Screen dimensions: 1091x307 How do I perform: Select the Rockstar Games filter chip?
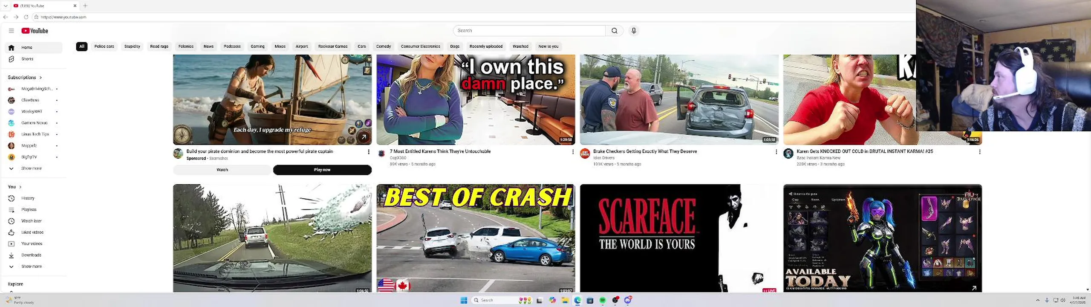(x=333, y=46)
